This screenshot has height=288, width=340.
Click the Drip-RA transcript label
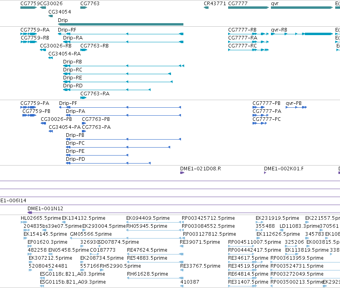[x=73, y=37]
